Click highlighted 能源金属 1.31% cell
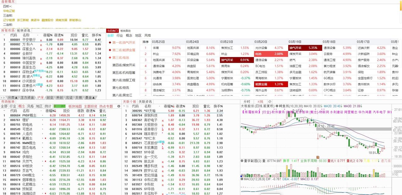Viewport: 402px width, 195px height. (271, 84)
